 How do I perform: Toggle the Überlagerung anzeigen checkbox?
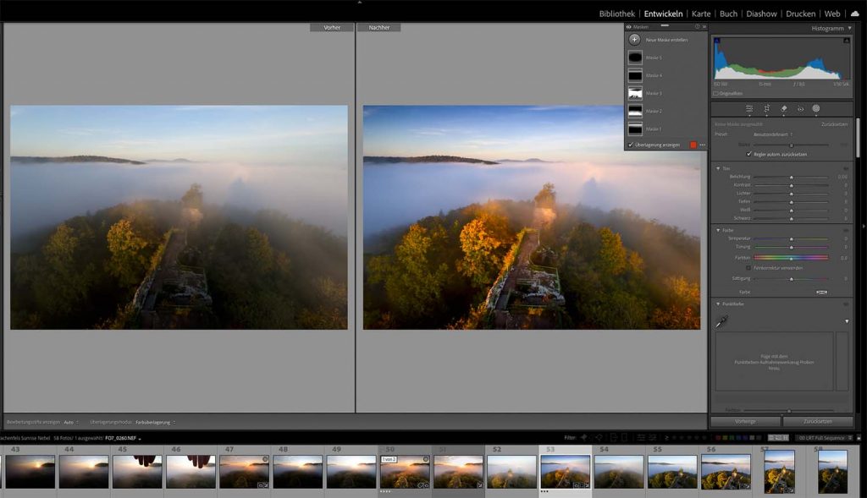[631, 145]
